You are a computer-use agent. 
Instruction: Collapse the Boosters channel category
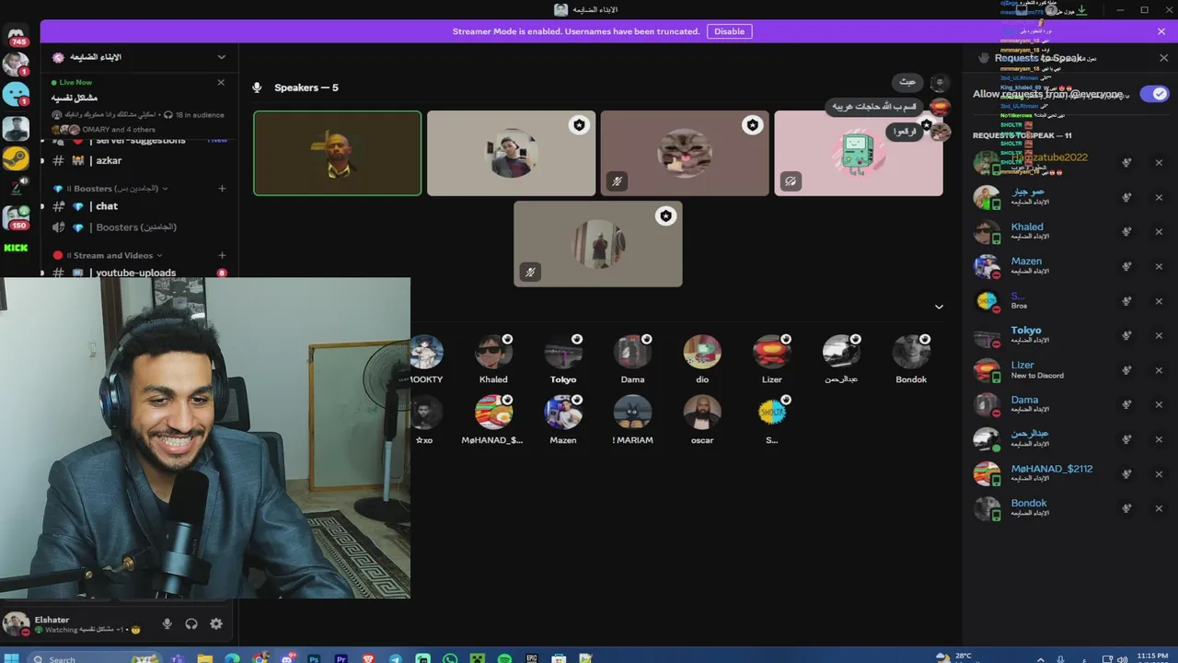(x=114, y=189)
